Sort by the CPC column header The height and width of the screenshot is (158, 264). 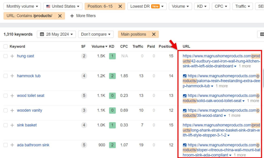click(124, 46)
